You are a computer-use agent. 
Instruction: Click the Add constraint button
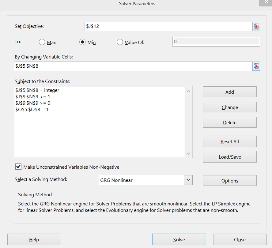(x=230, y=92)
